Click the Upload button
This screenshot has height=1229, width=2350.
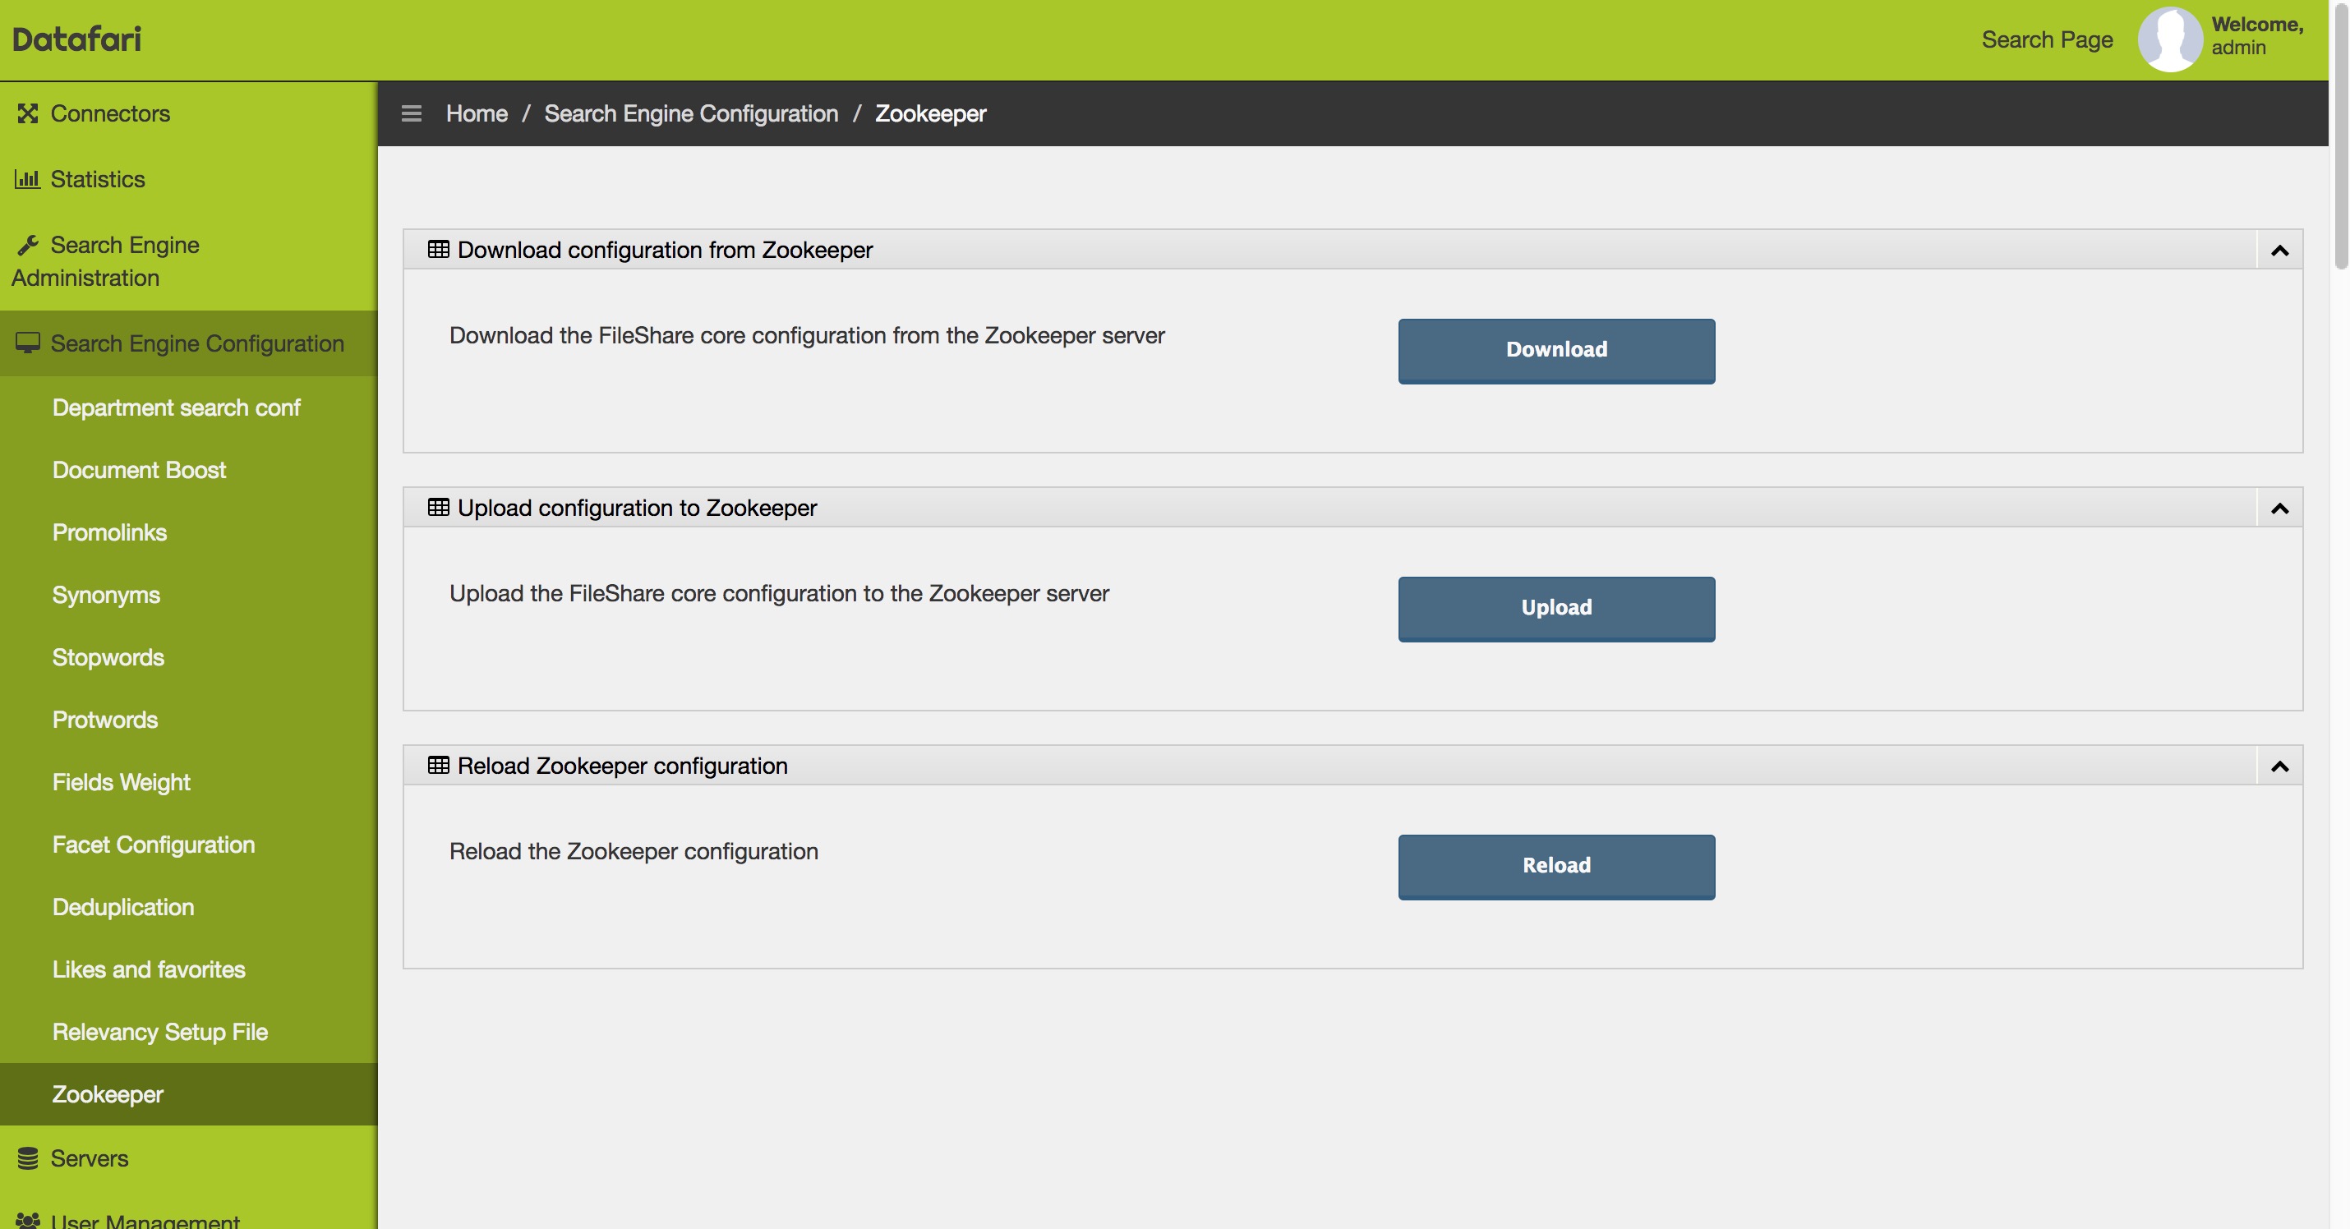tap(1556, 609)
